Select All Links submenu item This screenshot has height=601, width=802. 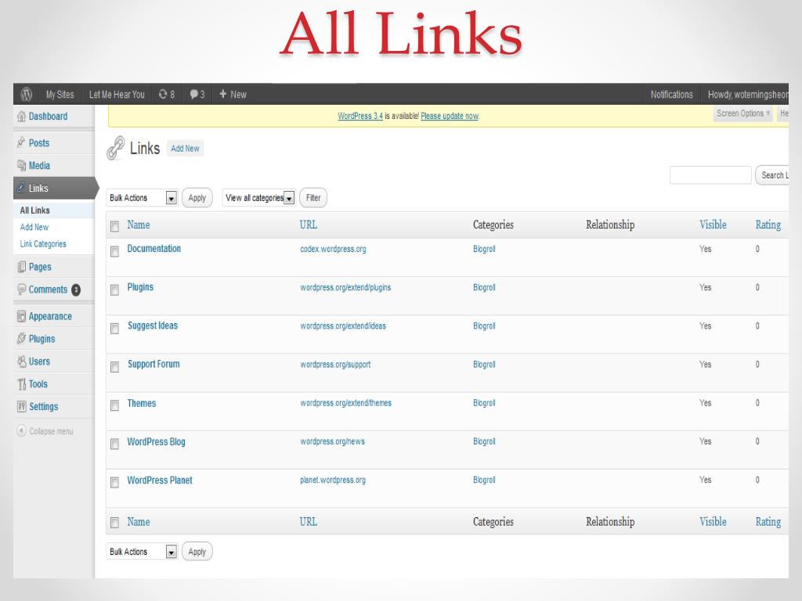pyautogui.click(x=34, y=210)
